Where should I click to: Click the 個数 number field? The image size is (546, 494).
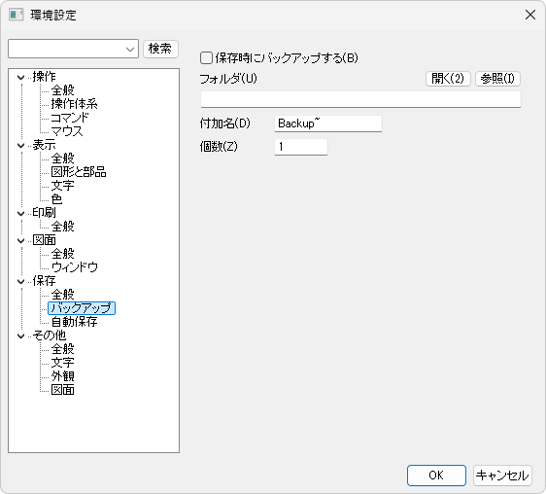pyautogui.click(x=301, y=147)
